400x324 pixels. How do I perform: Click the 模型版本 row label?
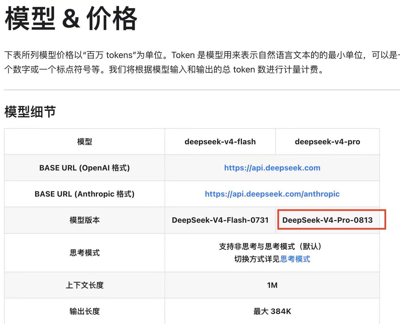click(x=85, y=220)
